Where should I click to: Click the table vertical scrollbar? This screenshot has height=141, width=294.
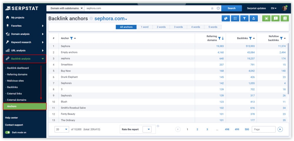pos(288,69)
